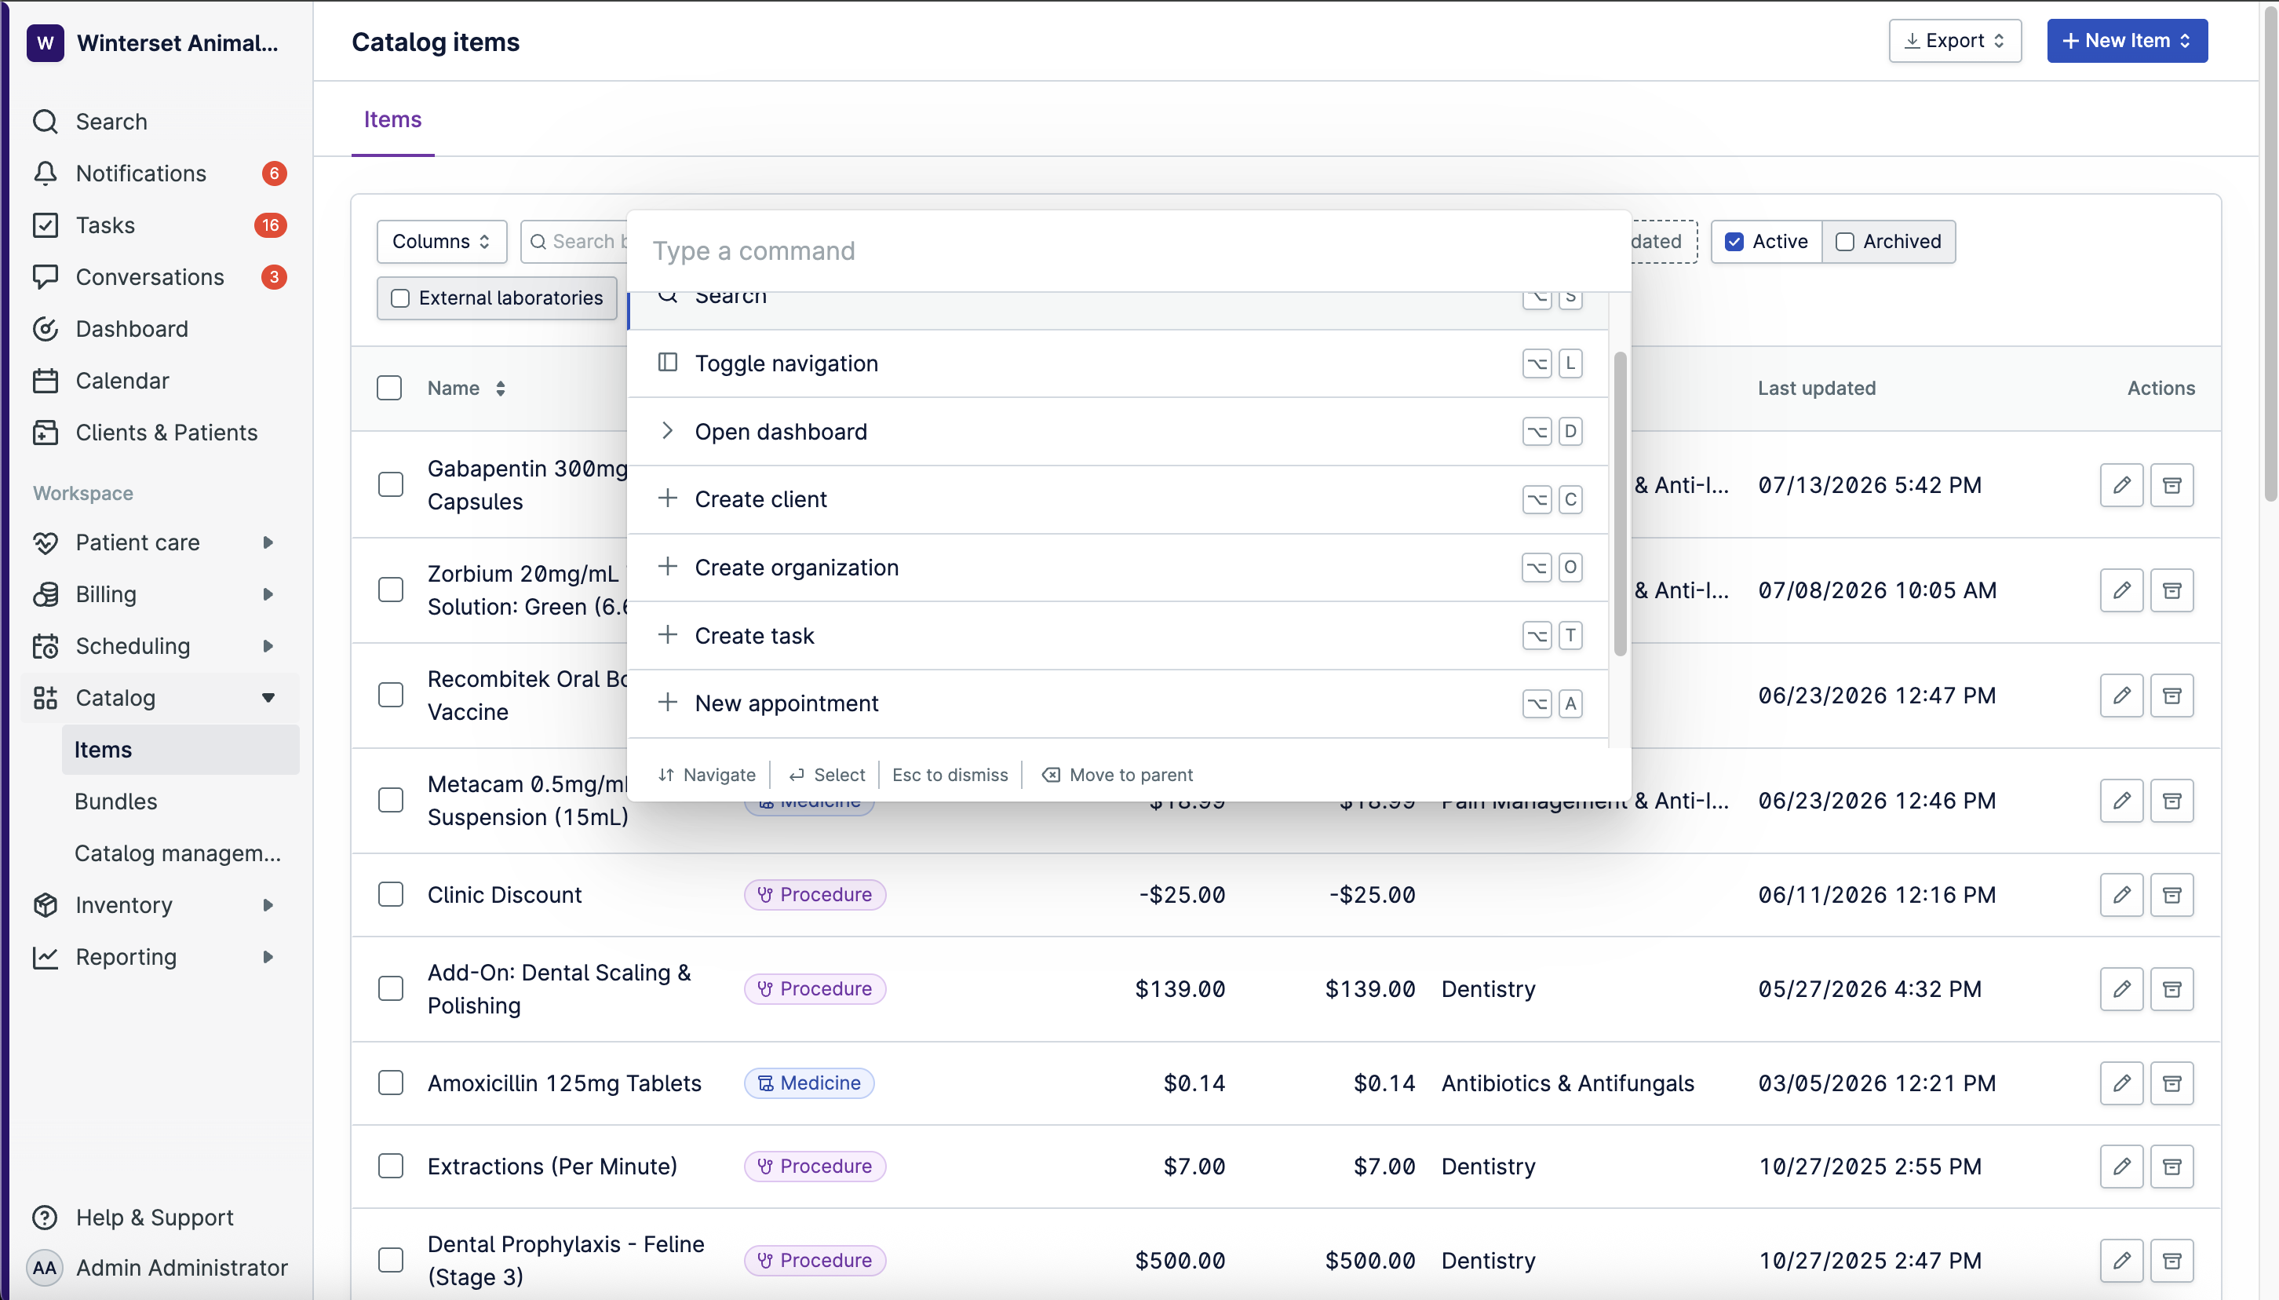The width and height of the screenshot is (2279, 1300).
Task: Archive the Clinic Discount item
Action: 2171,895
